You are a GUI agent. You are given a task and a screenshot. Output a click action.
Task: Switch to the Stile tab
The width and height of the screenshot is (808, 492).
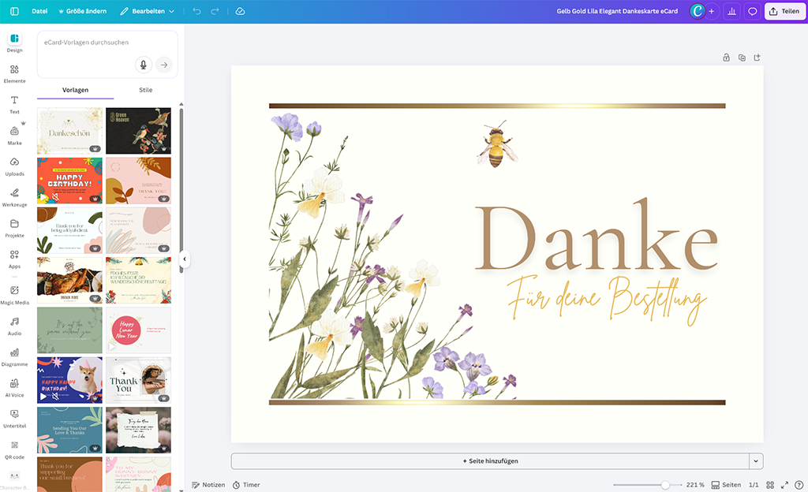point(146,90)
